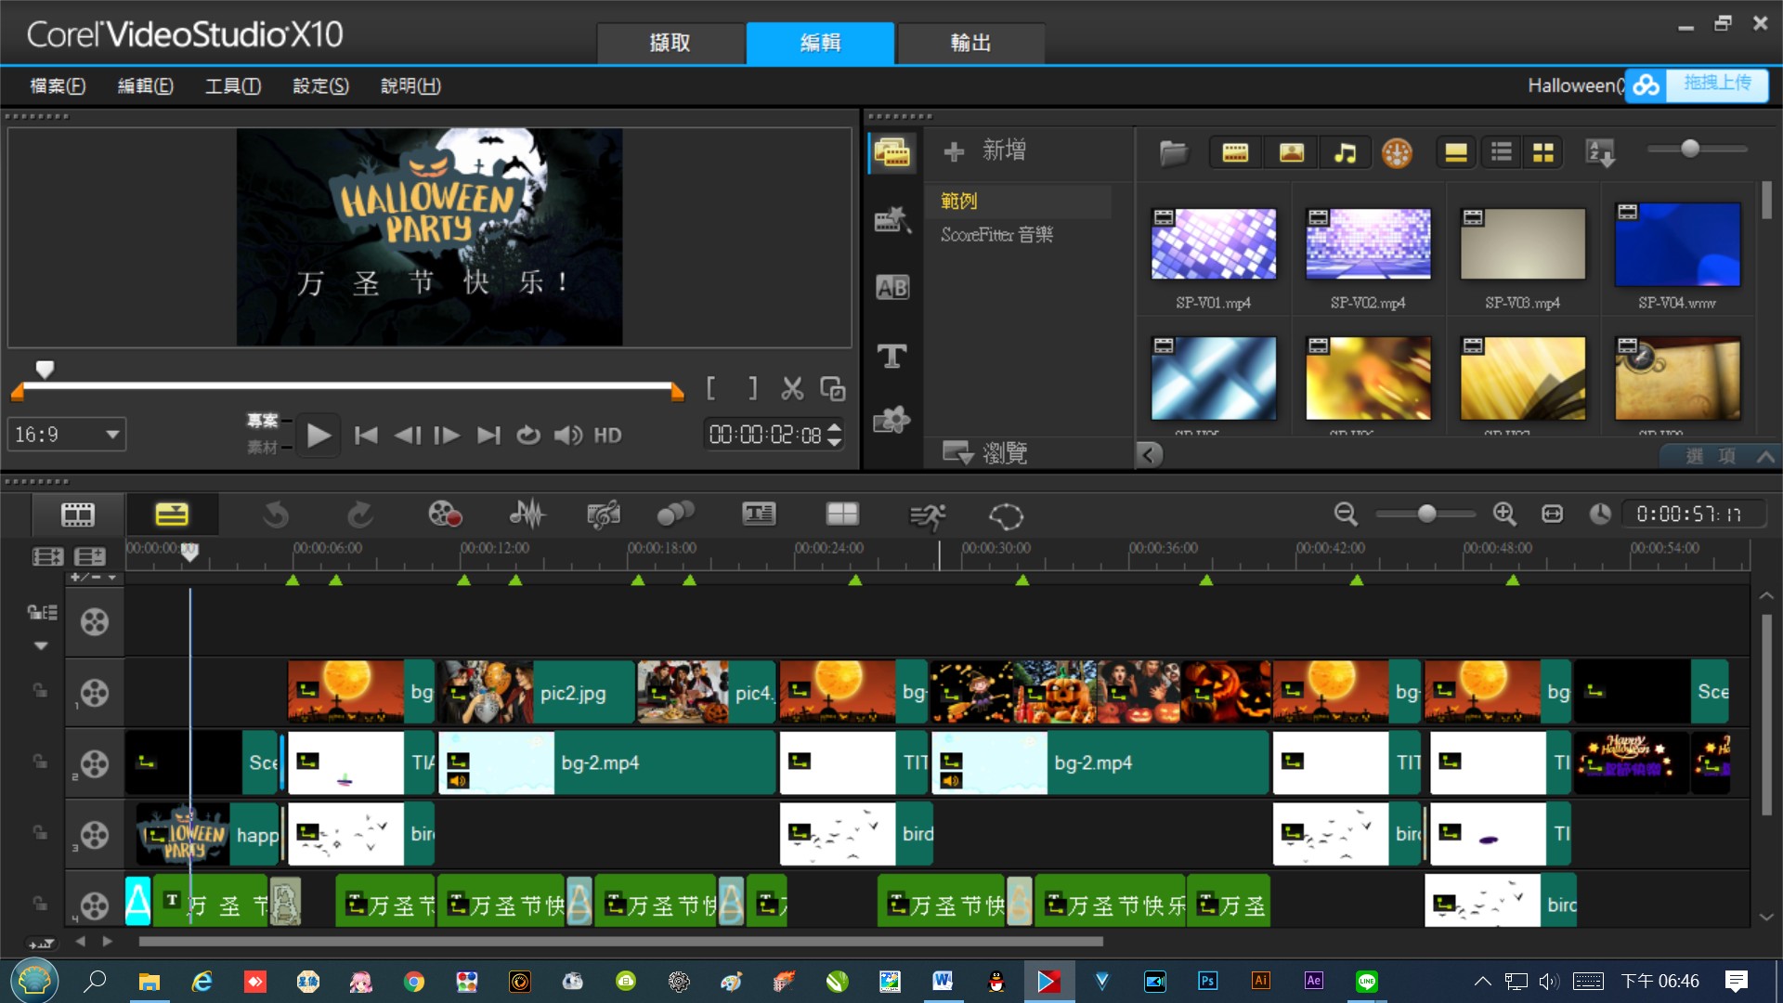Open the 16:9 aspect ratio dropdown
Image resolution: width=1783 pixels, height=1003 pixels.
(x=67, y=435)
